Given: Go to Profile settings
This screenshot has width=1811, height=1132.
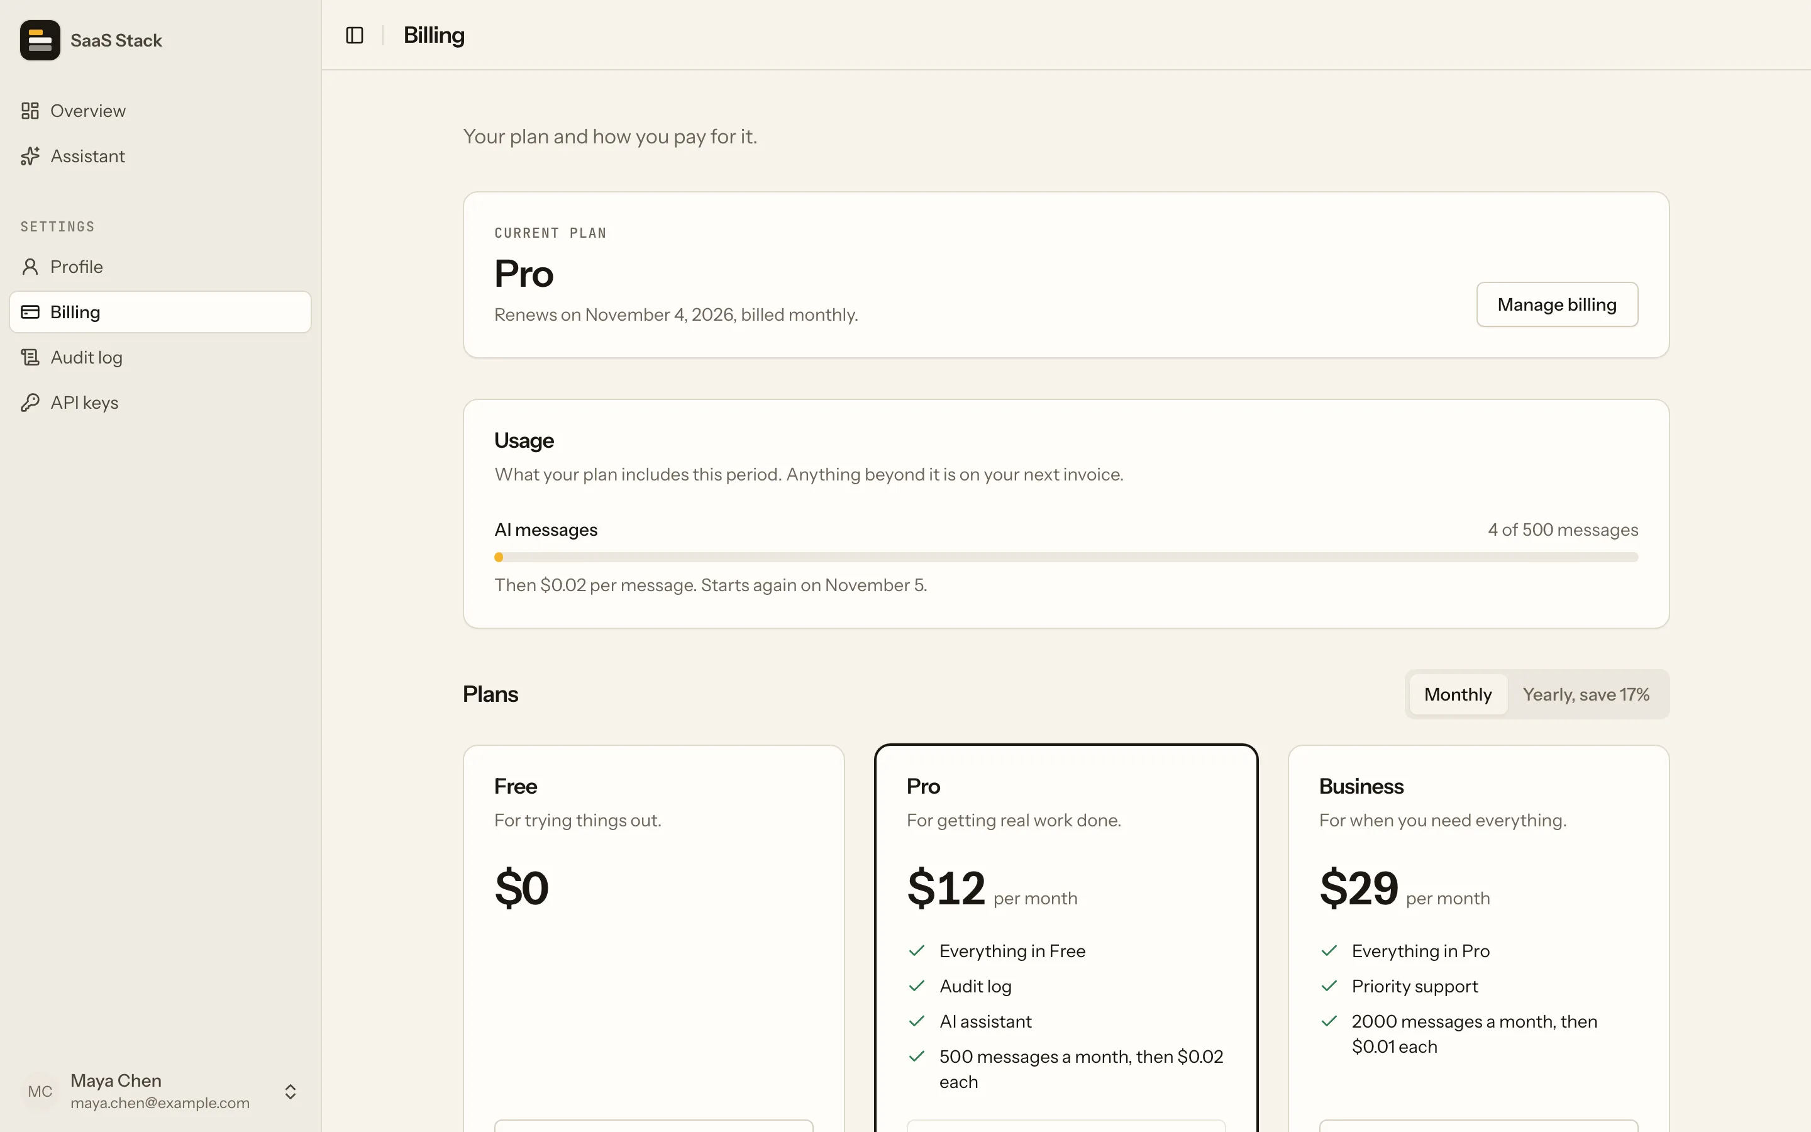Looking at the screenshot, I should [x=160, y=267].
